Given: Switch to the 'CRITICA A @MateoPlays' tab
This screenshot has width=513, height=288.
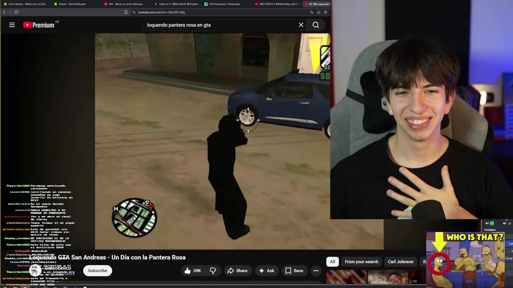Looking at the screenshot, I should coord(277,4).
